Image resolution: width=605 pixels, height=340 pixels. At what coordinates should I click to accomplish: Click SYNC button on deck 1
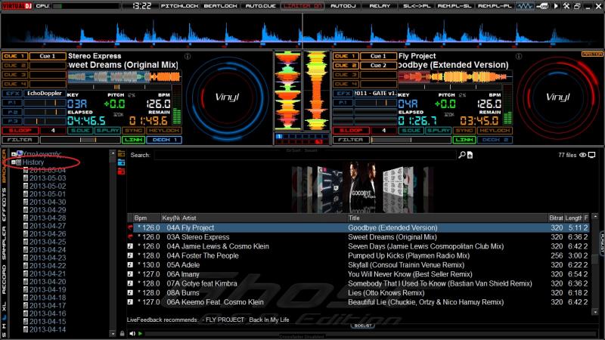(x=134, y=130)
